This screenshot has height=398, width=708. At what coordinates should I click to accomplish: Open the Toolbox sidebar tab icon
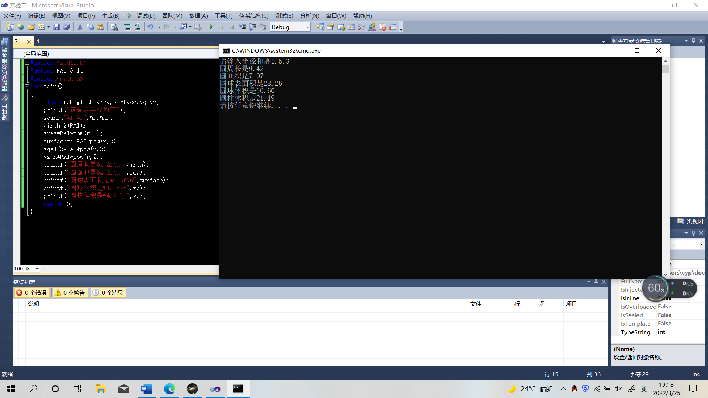4,98
